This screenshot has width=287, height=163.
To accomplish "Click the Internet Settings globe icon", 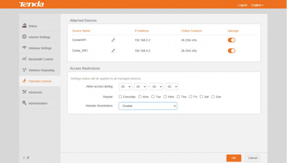I will pyautogui.click(x=24, y=37).
